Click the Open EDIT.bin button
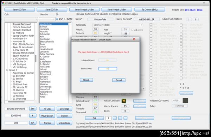Screen dimensions: 211x137 coord(19,10)
